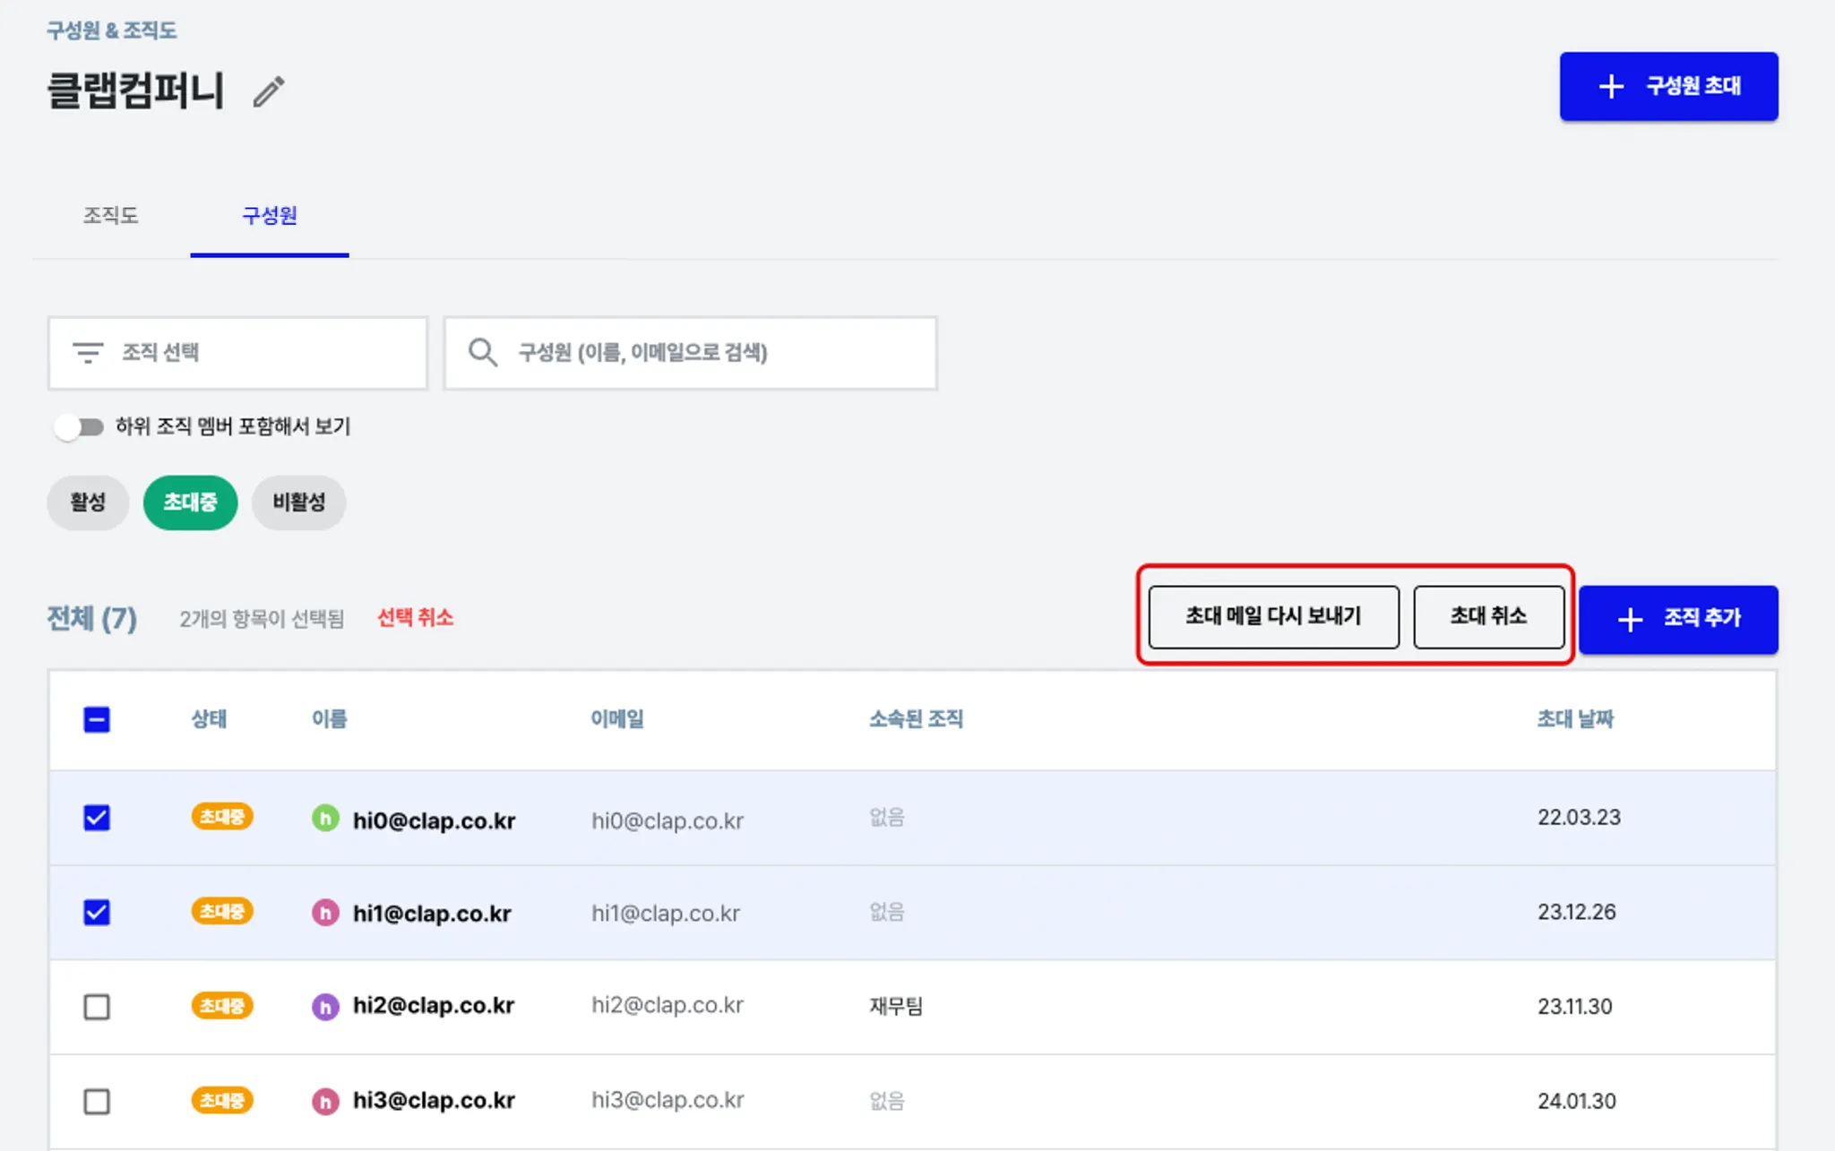This screenshot has height=1151, width=1835.
Task: Click the plus icon in 구성원 초대 button
Action: click(x=1611, y=87)
